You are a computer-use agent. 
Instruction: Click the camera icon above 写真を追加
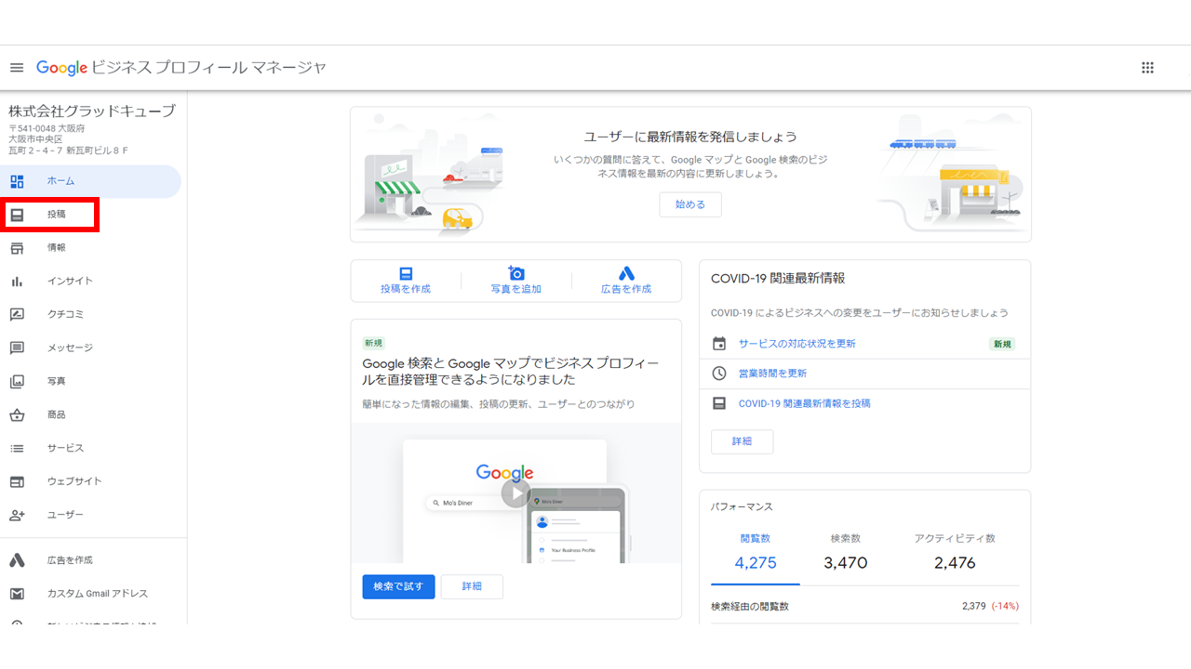516,273
